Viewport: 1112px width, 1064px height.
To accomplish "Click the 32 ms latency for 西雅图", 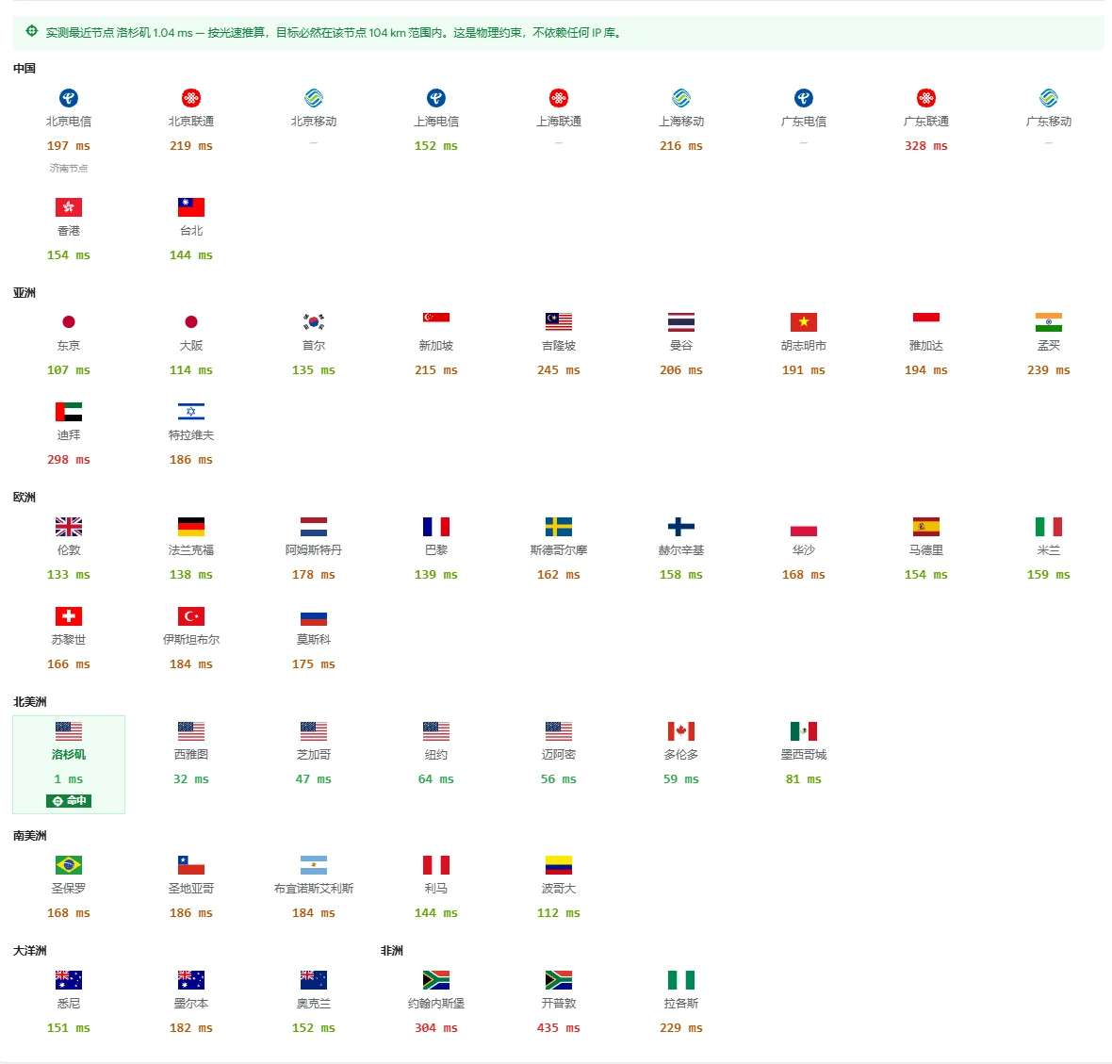I will pyautogui.click(x=191, y=778).
